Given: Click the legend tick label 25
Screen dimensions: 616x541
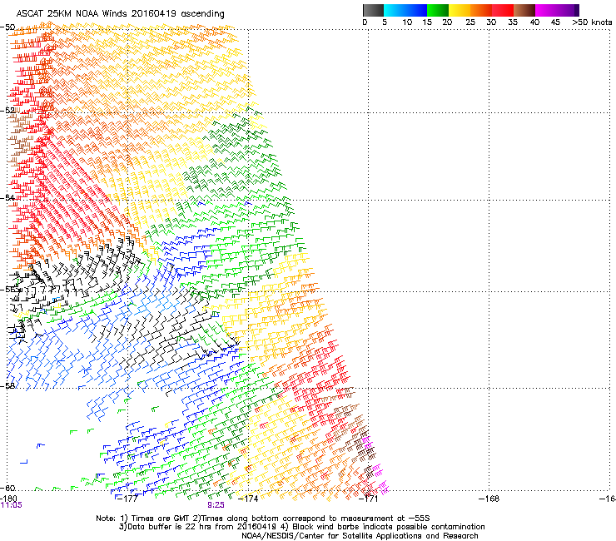Looking at the screenshot, I should click(x=470, y=22).
